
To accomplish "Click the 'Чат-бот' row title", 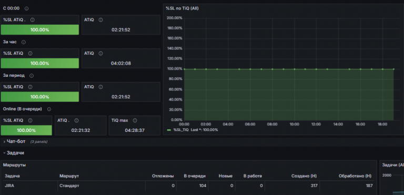I will (x=16, y=141).
